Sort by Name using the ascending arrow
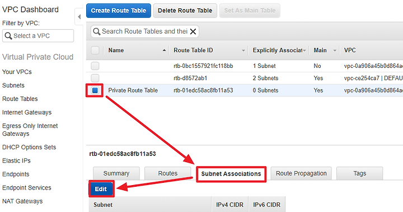 164,50
